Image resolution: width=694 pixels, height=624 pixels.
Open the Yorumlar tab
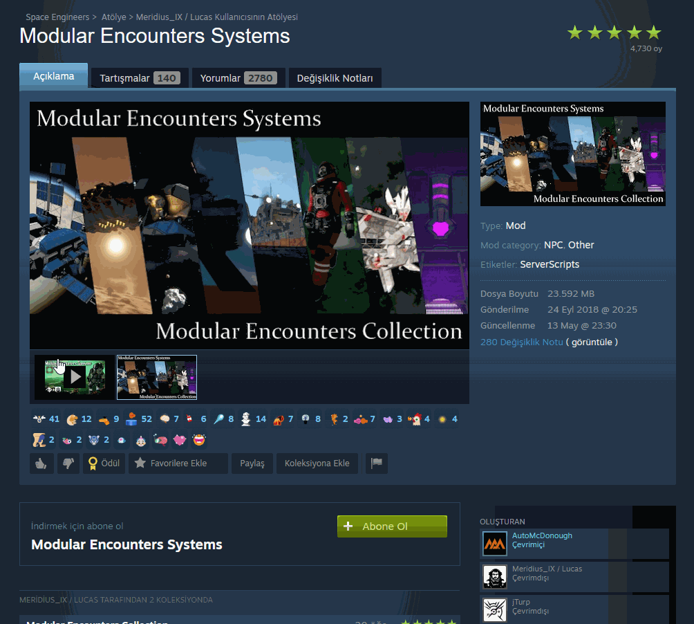[238, 78]
